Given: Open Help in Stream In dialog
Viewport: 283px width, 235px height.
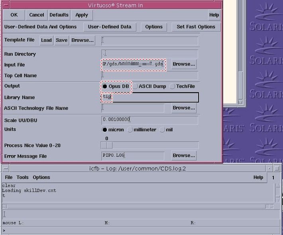Looking at the screenshot, I should coord(214,15).
